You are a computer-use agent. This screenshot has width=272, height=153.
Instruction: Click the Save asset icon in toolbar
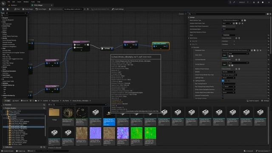click(x=3, y=9)
